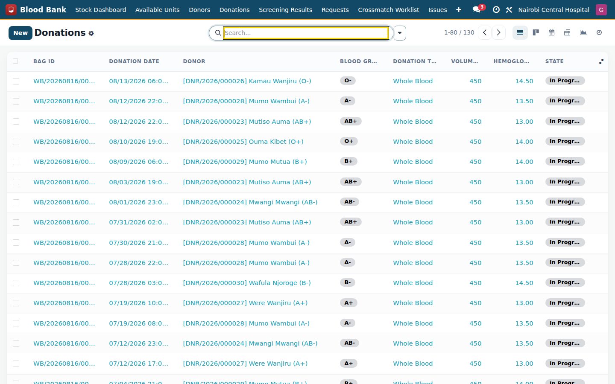Sort by Bag ID column header

(x=44, y=61)
